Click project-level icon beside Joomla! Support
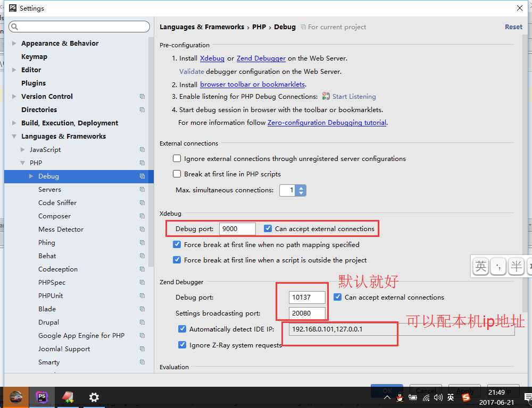 point(142,348)
